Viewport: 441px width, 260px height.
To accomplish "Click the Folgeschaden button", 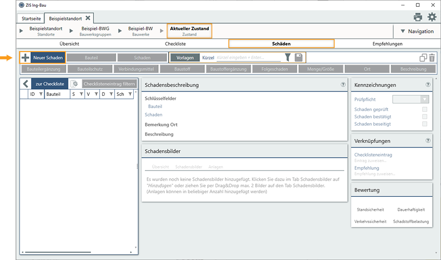I will click(275, 69).
